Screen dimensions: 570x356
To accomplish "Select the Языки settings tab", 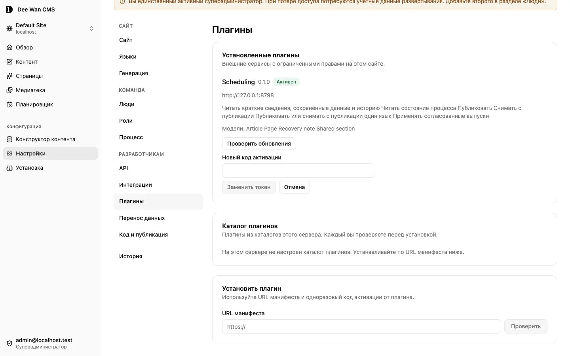I will click(158, 57).
